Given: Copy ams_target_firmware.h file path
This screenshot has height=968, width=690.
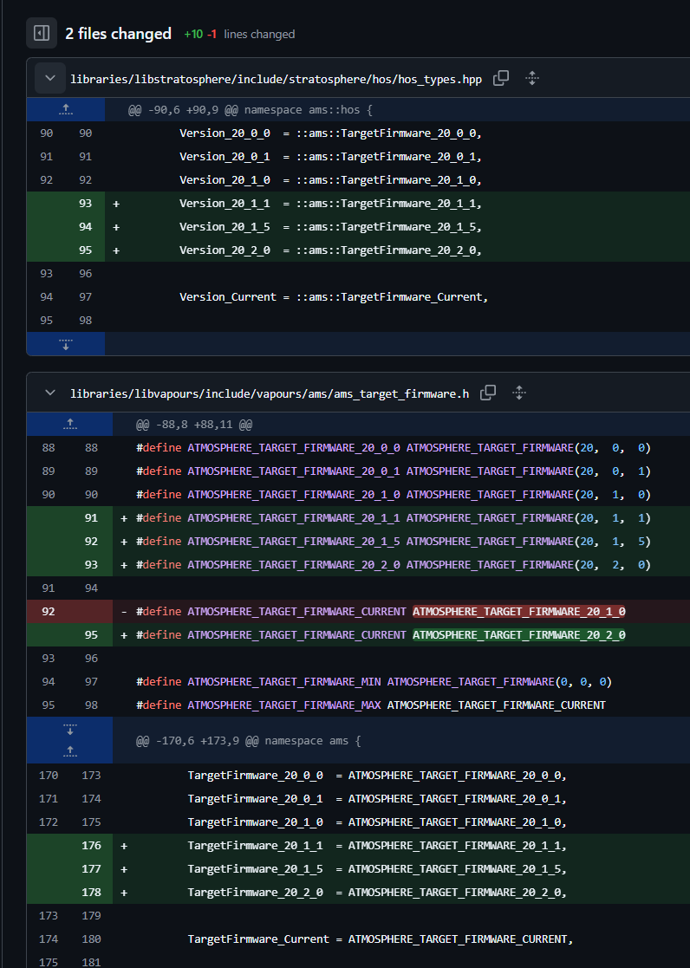Looking at the screenshot, I should 488,393.
